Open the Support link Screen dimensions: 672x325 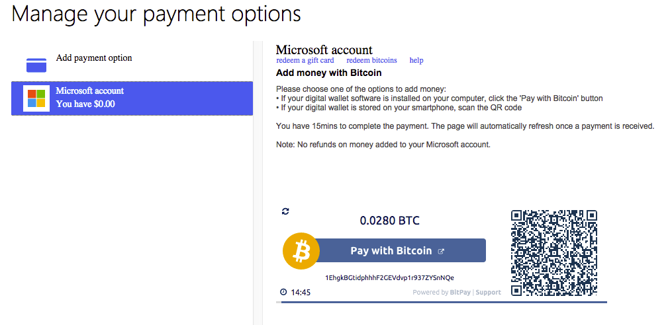click(489, 293)
